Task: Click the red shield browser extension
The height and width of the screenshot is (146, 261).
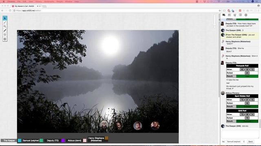Action: pos(229,11)
